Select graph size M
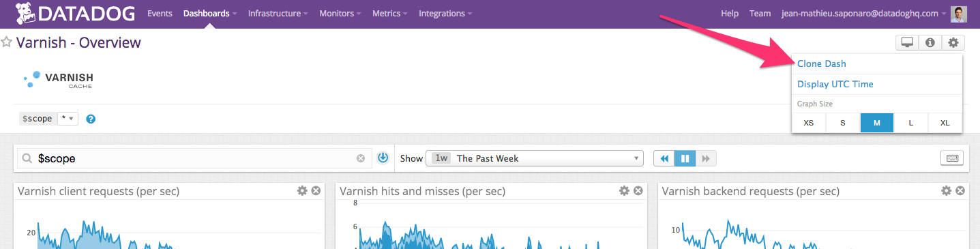 [x=877, y=123]
